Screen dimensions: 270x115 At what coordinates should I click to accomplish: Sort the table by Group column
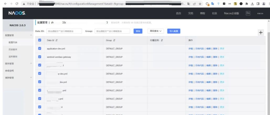[114, 40]
